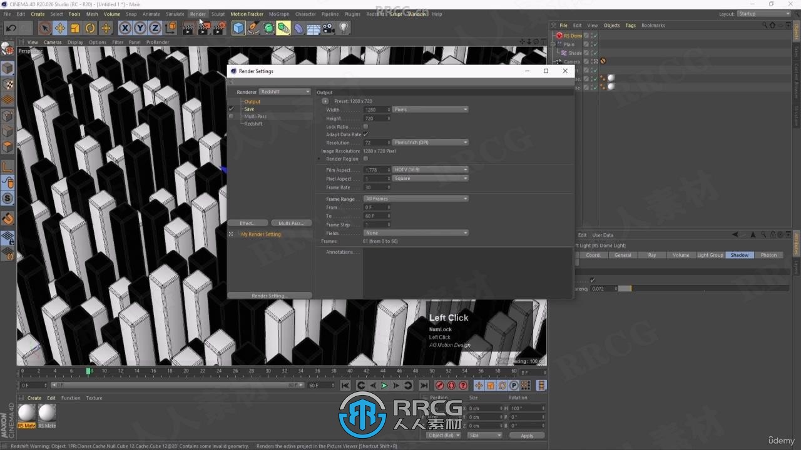Image resolution: width=801 pixels, height=450 pixels.
Task: Select Model mode cube icon
Action: click(x=8, y=68)
